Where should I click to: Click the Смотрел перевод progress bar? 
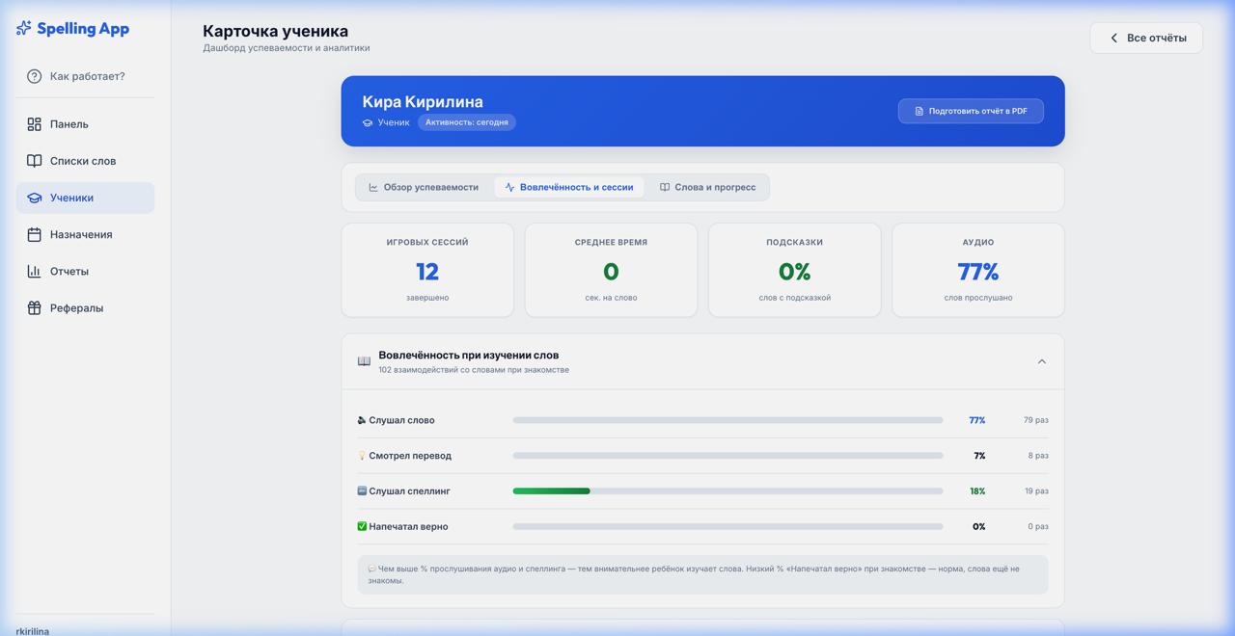click(x=727, y=456)
